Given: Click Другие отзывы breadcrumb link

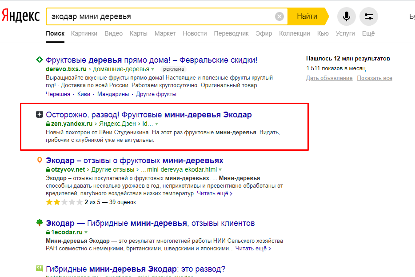Looking at the screenshot, I should [x=113, y=169].
